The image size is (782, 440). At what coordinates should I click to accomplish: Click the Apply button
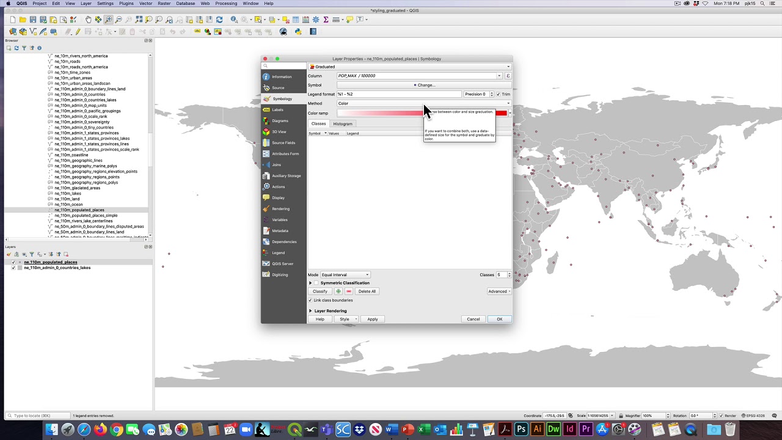tap(373, 319)
